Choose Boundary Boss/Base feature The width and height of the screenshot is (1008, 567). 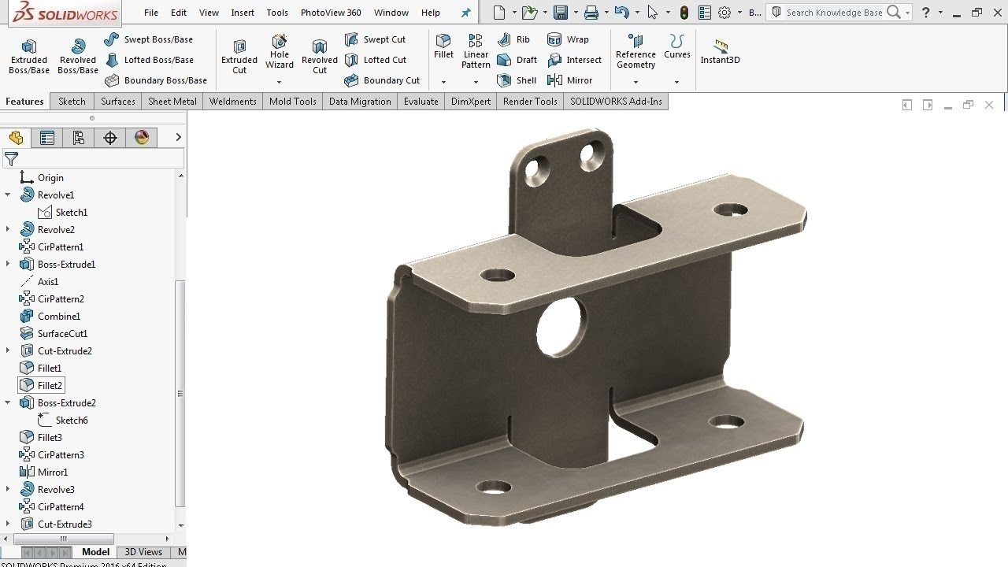point(155,80)
